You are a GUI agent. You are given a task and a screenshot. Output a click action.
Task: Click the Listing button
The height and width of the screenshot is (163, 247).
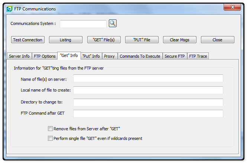click(x=65, y=40)
